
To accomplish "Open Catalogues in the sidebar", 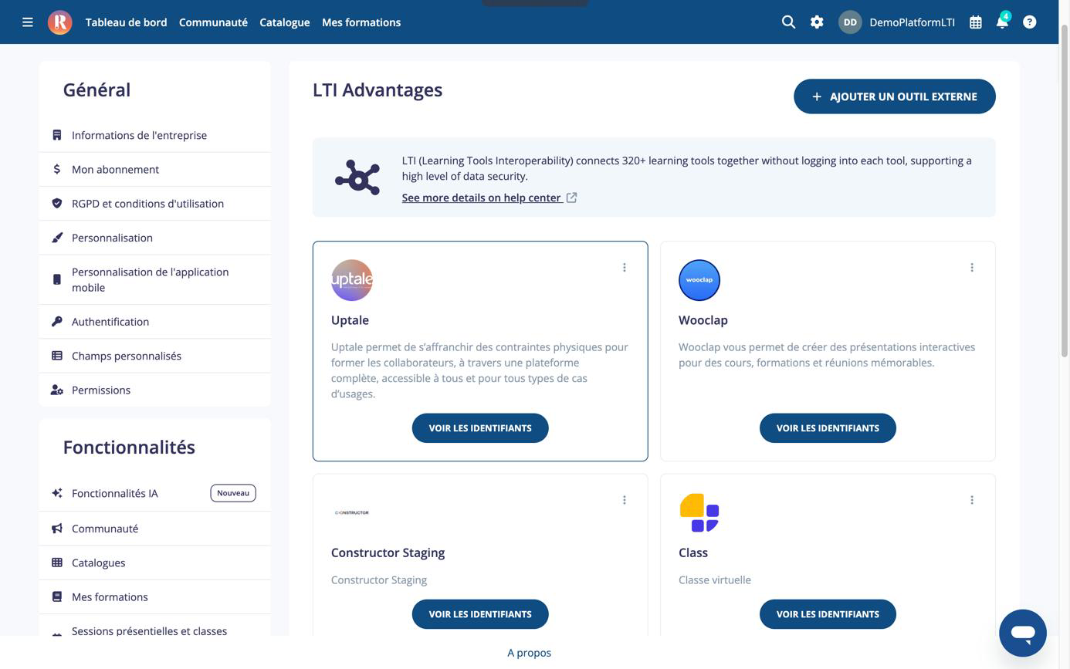I will pyautogui.click(x=155, y=563).
